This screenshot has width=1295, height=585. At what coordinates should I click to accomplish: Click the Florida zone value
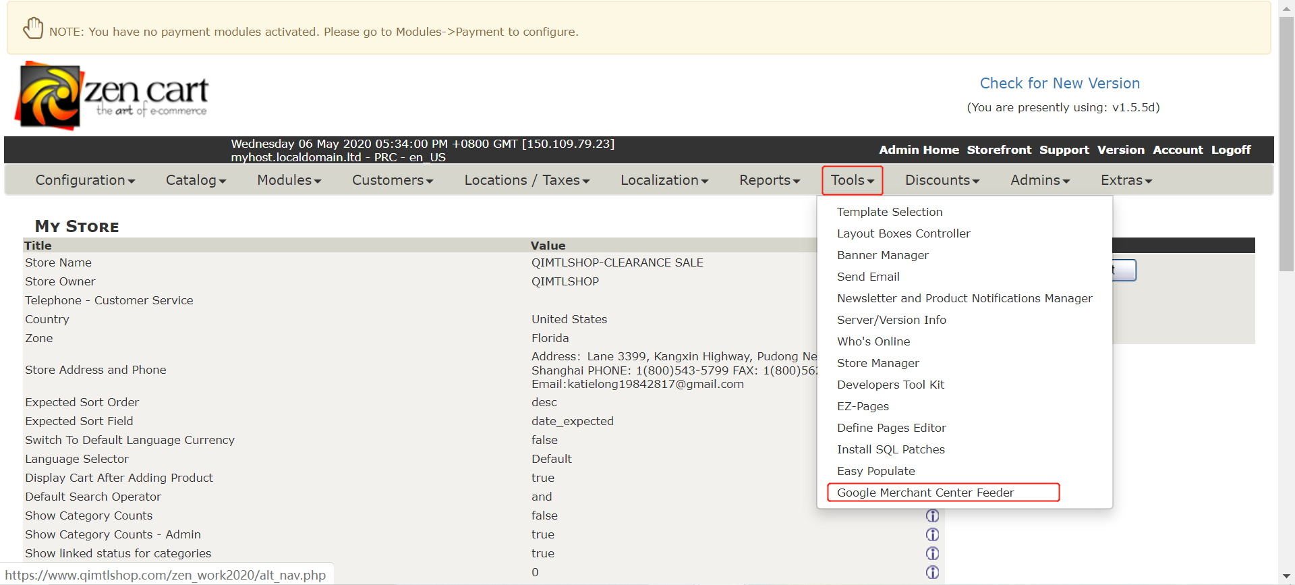pos(550,338)
